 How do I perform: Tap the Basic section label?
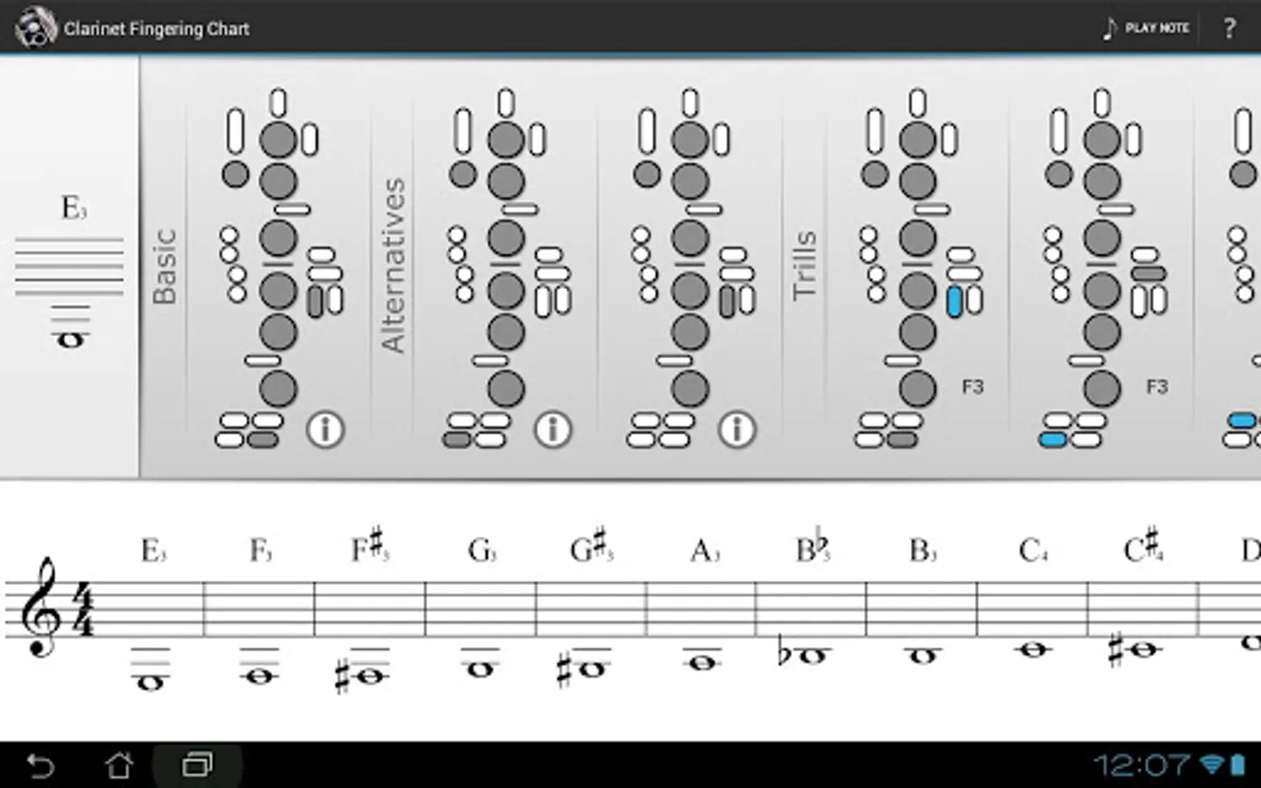pyautogui.click(x=165, y=266)
